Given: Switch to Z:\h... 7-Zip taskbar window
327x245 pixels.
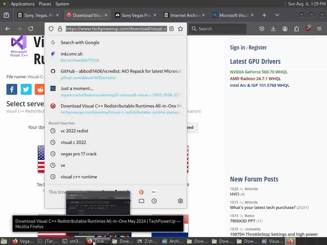Looking at the screenshot, I should [x=147, y=241].
